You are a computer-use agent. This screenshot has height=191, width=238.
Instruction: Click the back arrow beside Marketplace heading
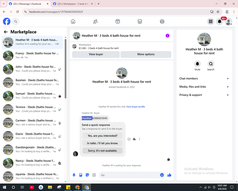click(6, 32)
